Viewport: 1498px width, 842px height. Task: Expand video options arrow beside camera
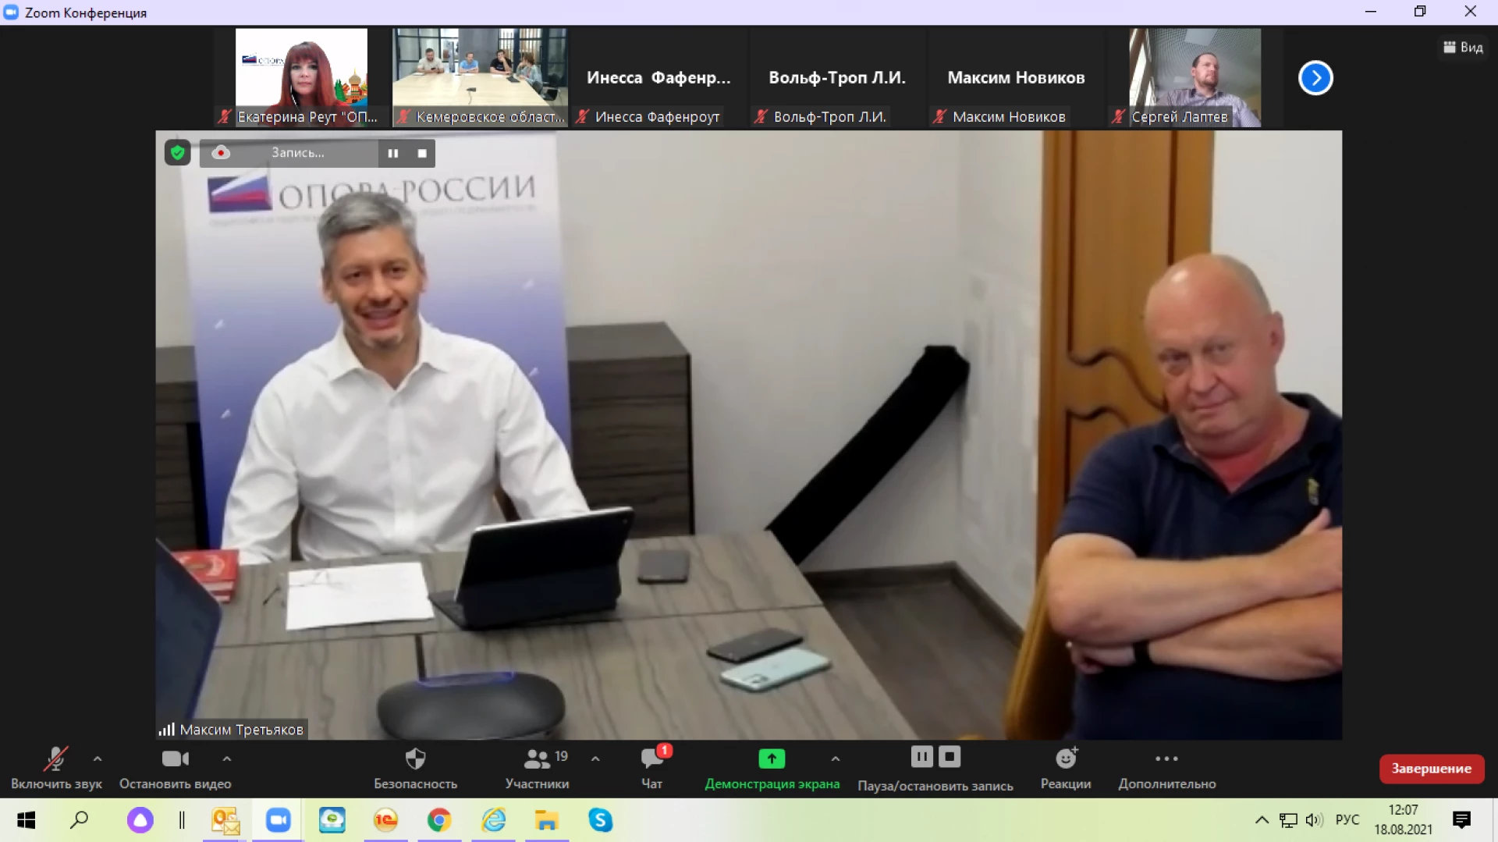click(226, 759)
